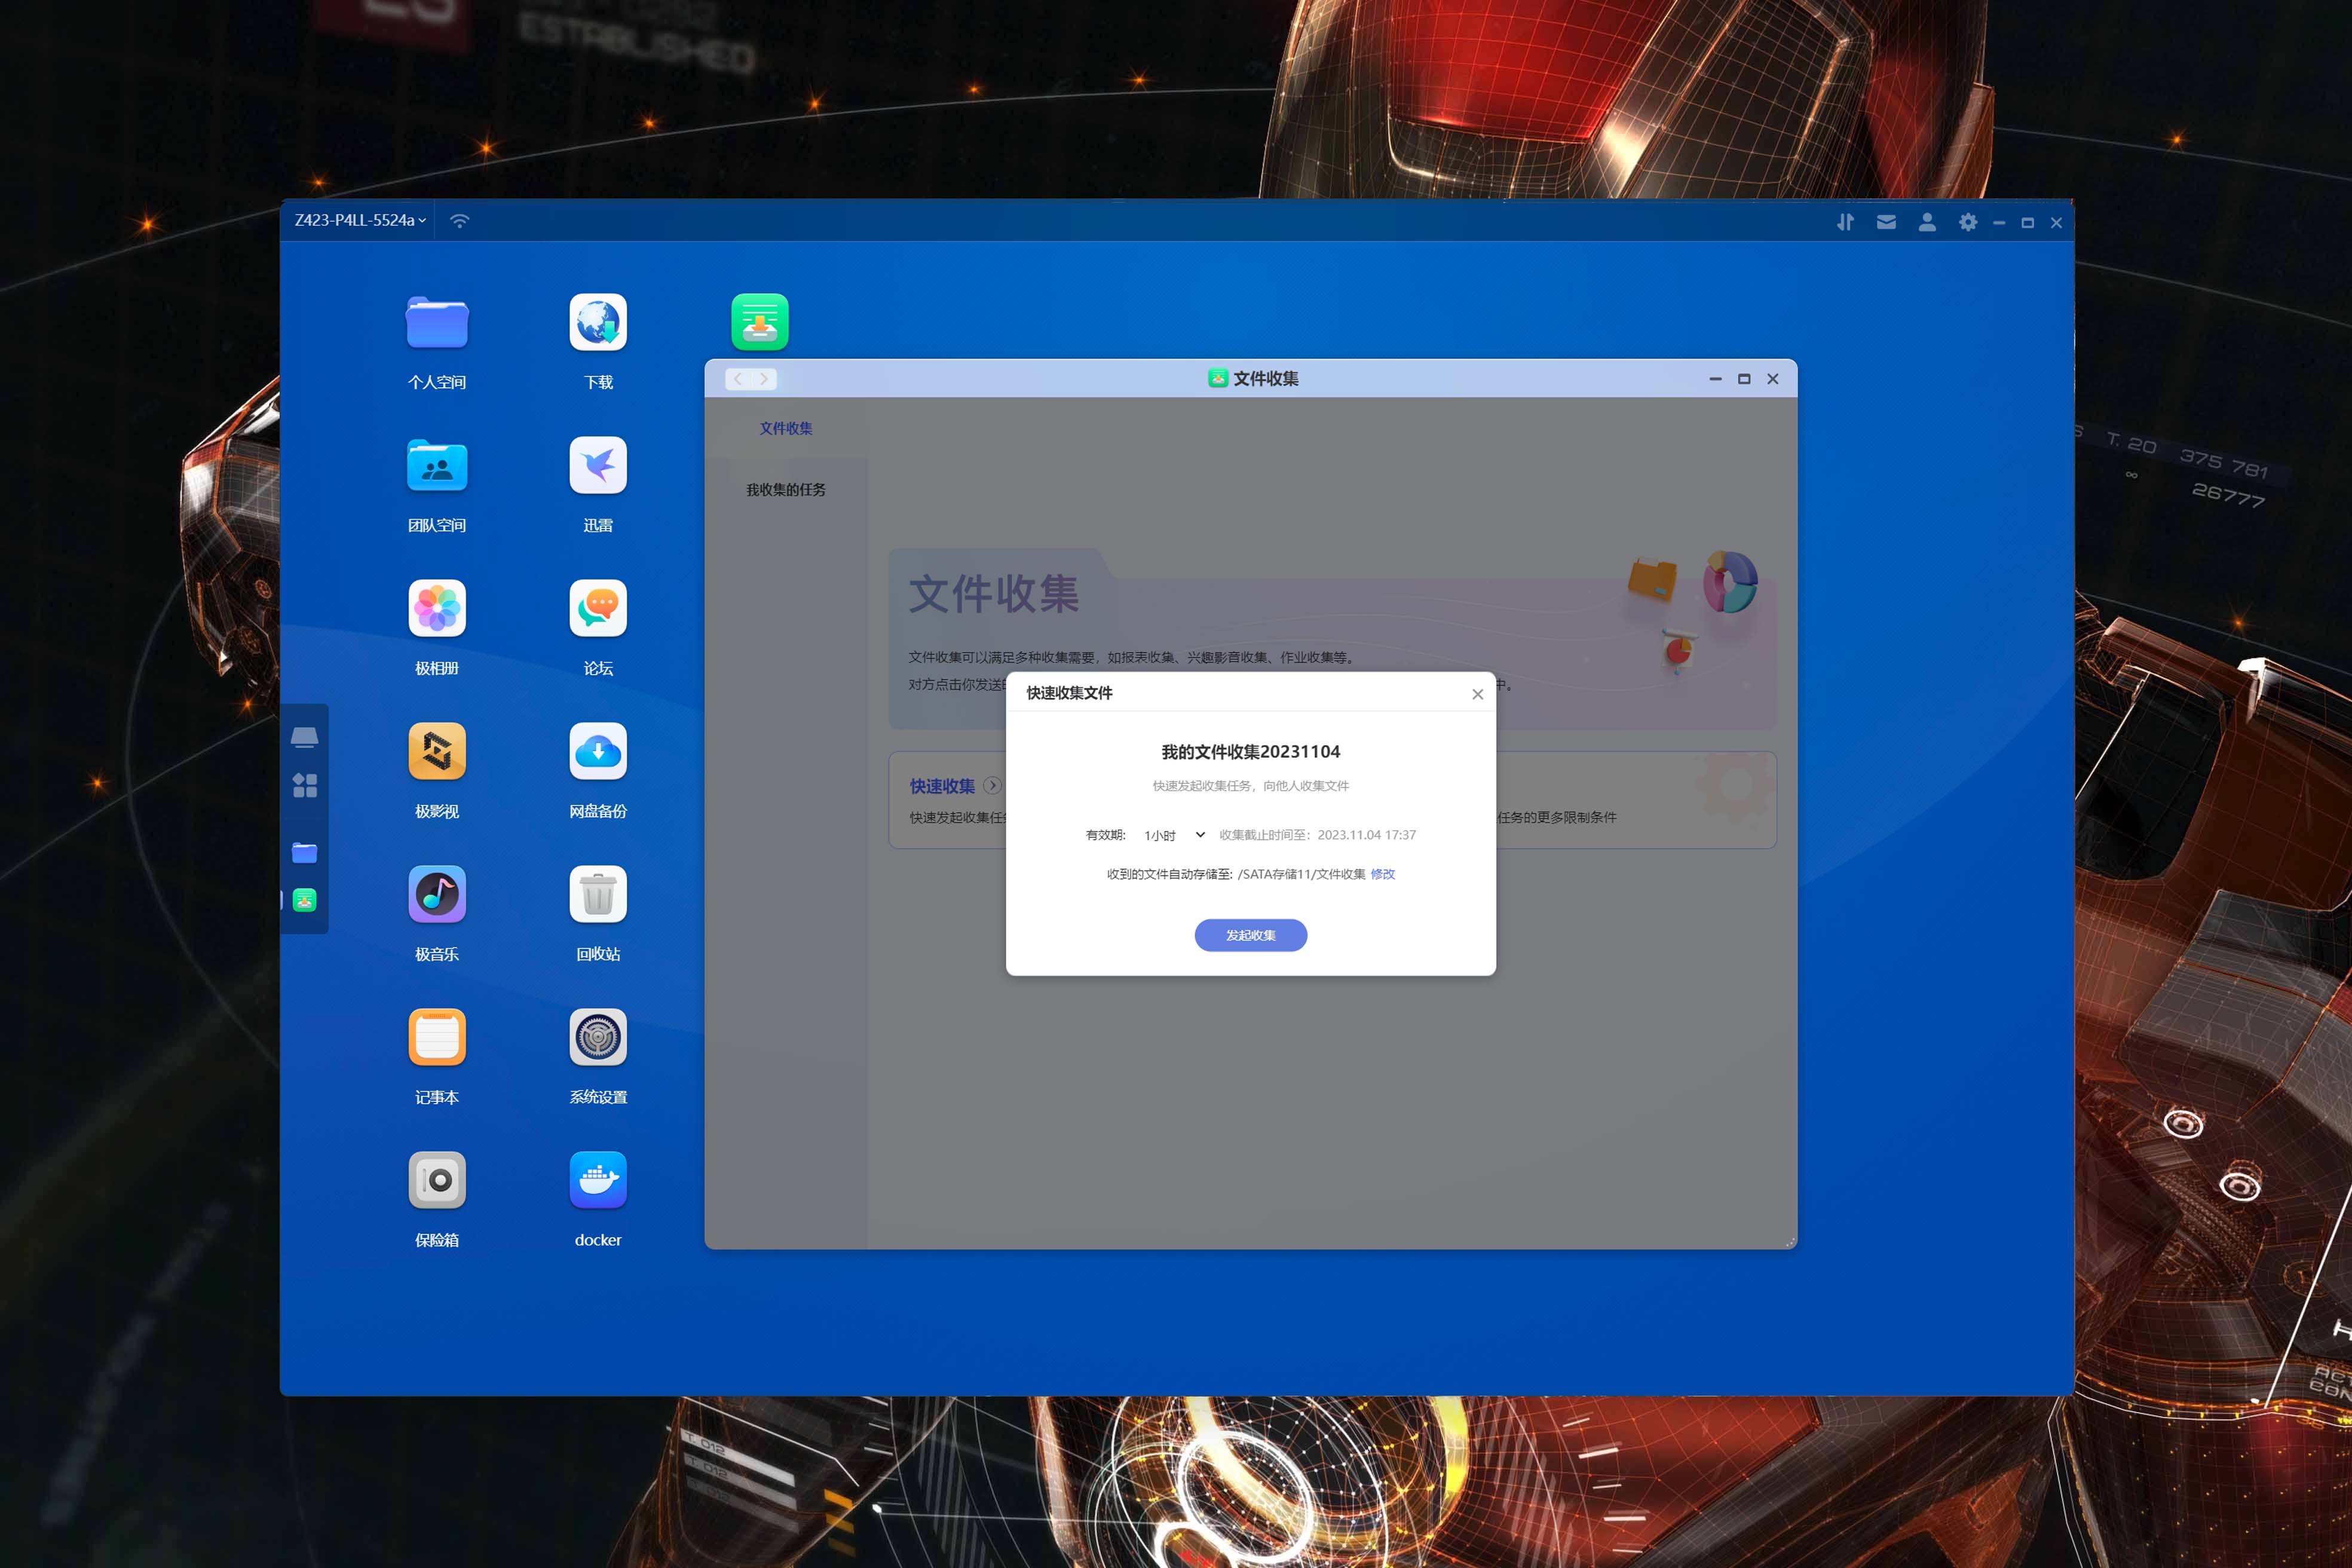Click the blue folder icon in left dock
2352x1568 pixels.
pyautogui.click(x=305, y=853)
